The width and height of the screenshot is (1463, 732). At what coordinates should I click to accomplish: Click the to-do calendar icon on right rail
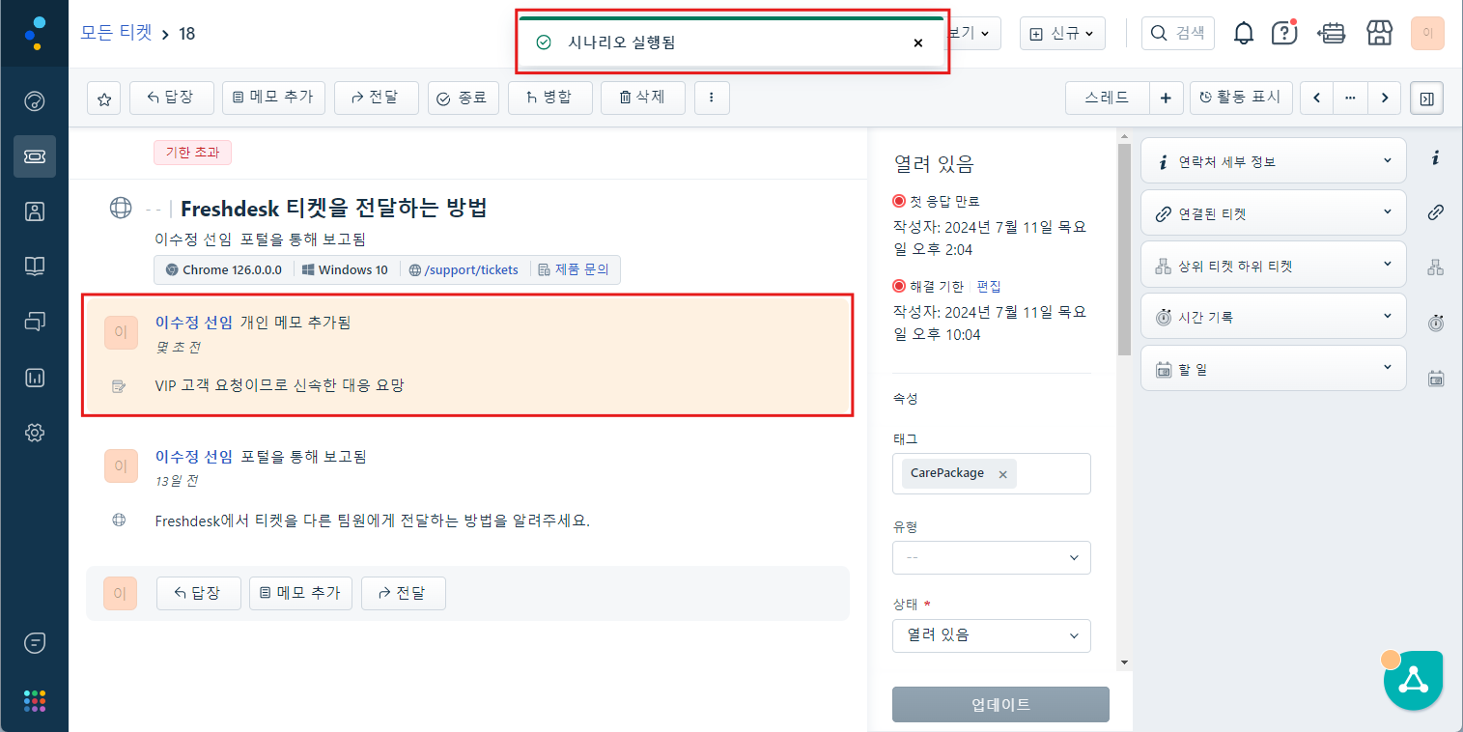click(x=1435, y=379)
